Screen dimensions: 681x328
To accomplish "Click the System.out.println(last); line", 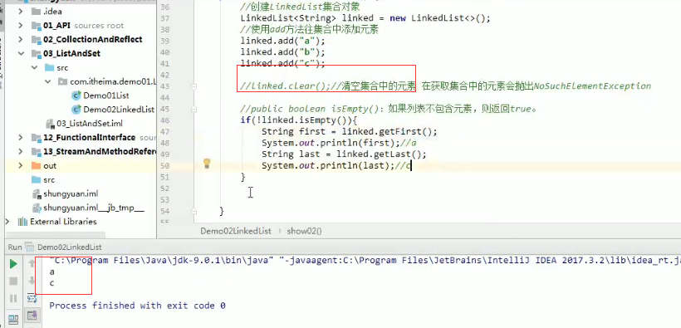I will [336, 165].
